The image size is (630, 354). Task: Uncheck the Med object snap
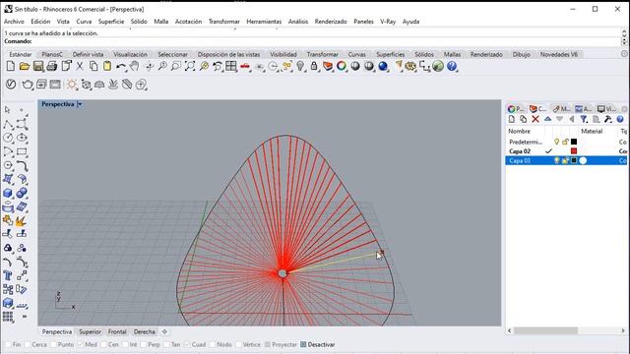[81, 344]
